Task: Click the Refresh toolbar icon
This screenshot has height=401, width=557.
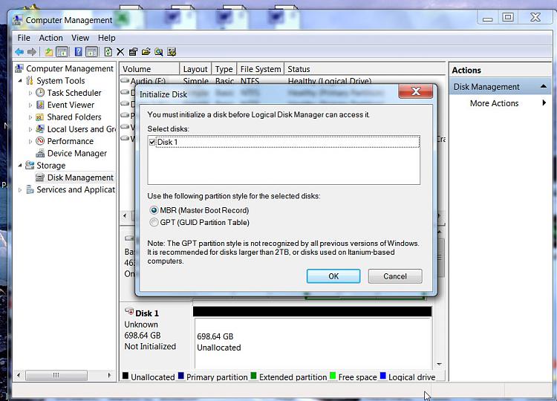Action: tap(108, 52)
